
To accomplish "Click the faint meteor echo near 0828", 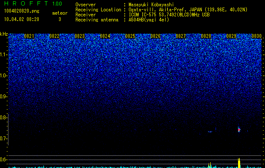I will [x=210, y=132].
